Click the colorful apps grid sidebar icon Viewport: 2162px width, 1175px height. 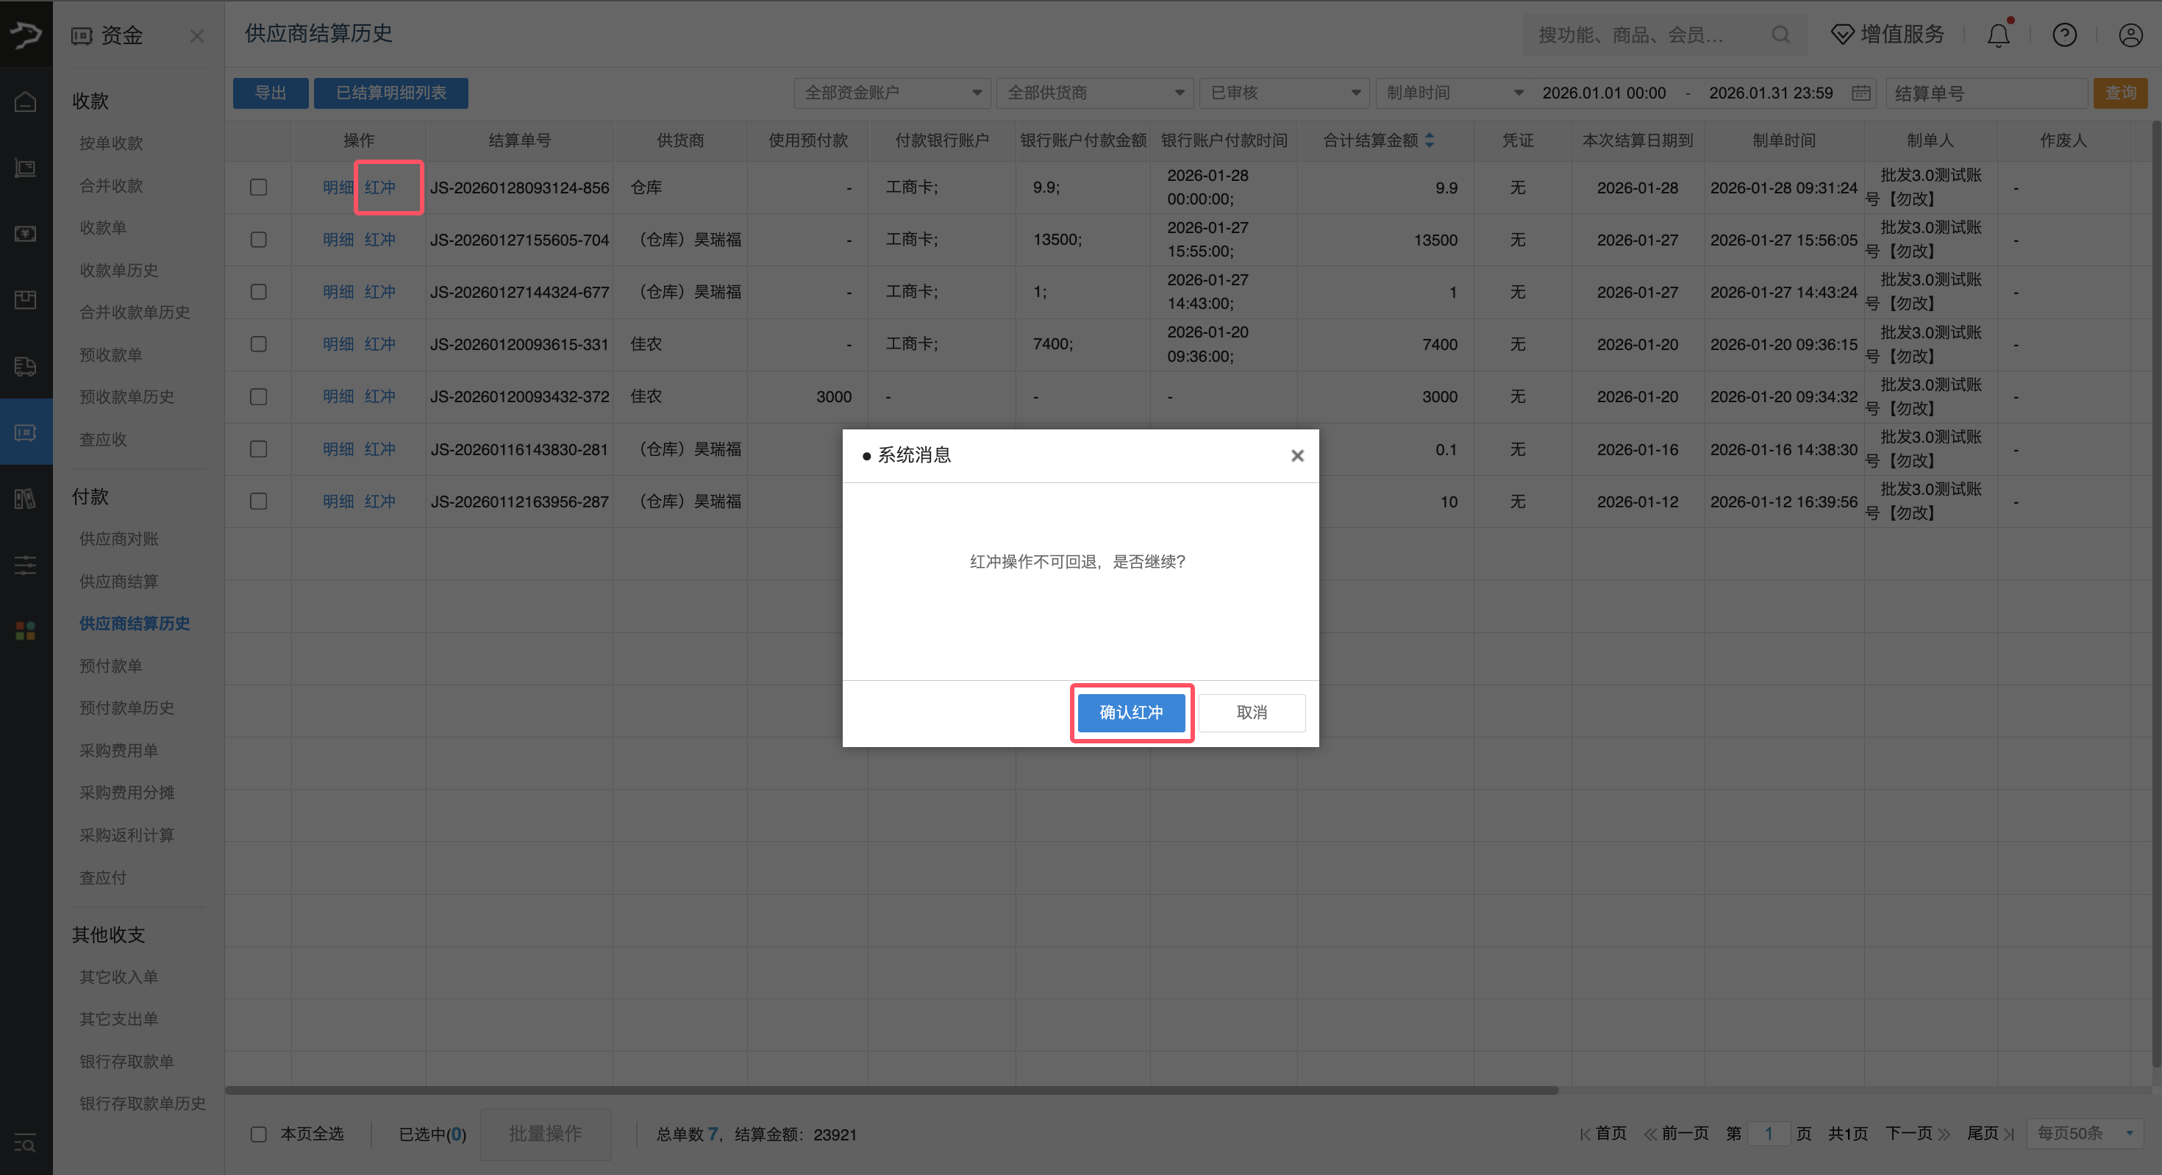pyautogui.click(x=25, y=630)
